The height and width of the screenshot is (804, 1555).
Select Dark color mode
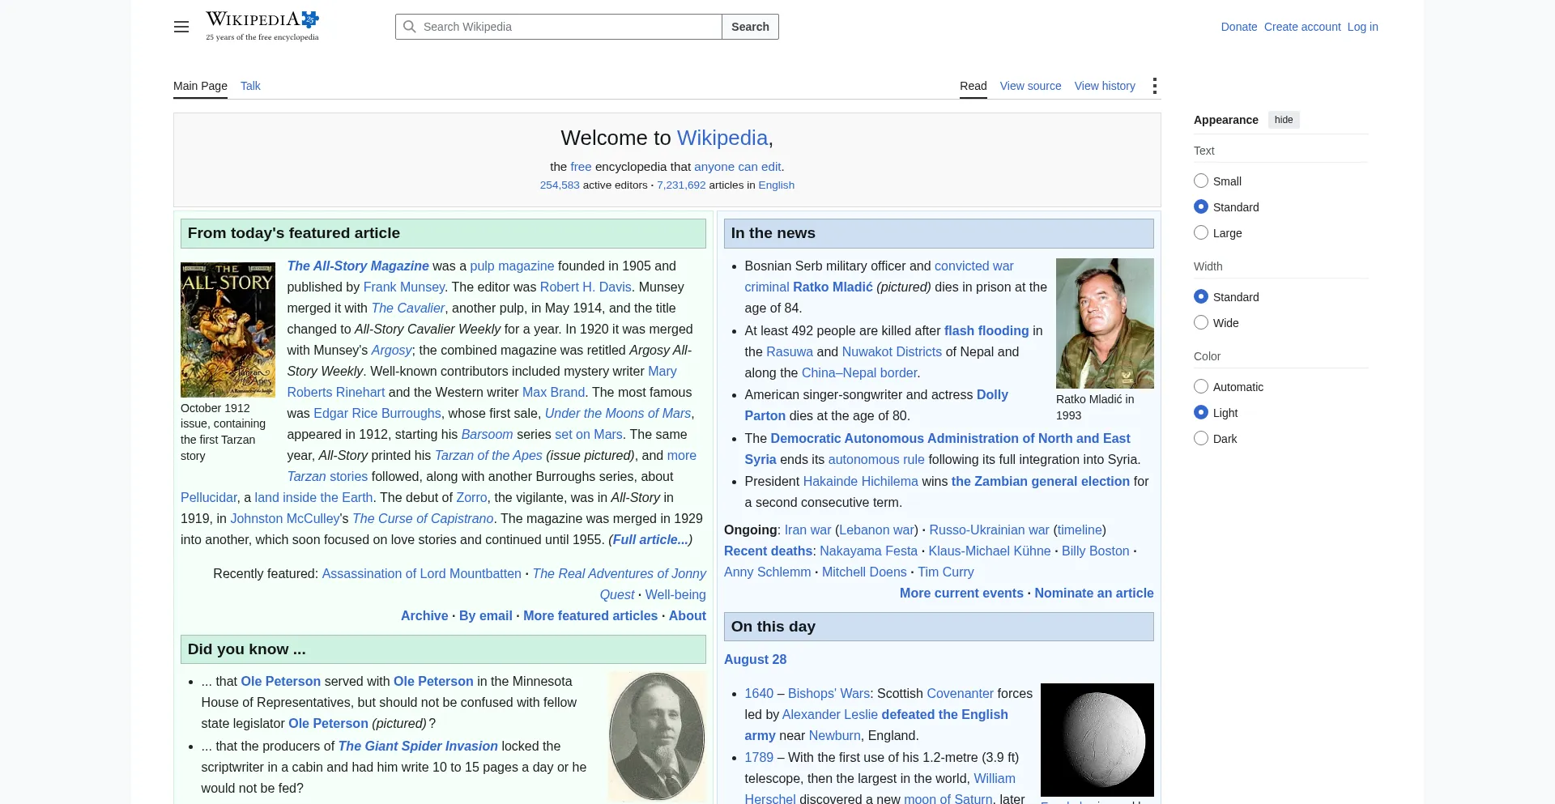tap(1201, 439)
